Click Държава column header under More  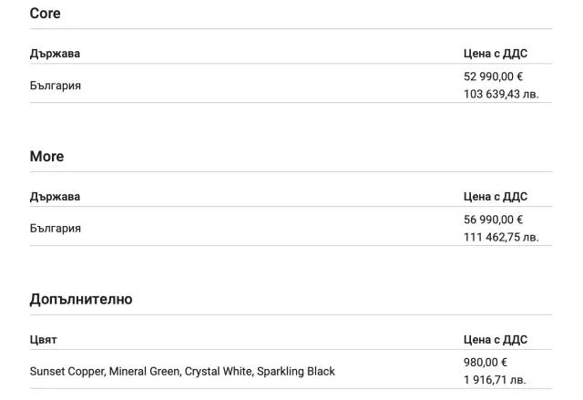(55, 197)
